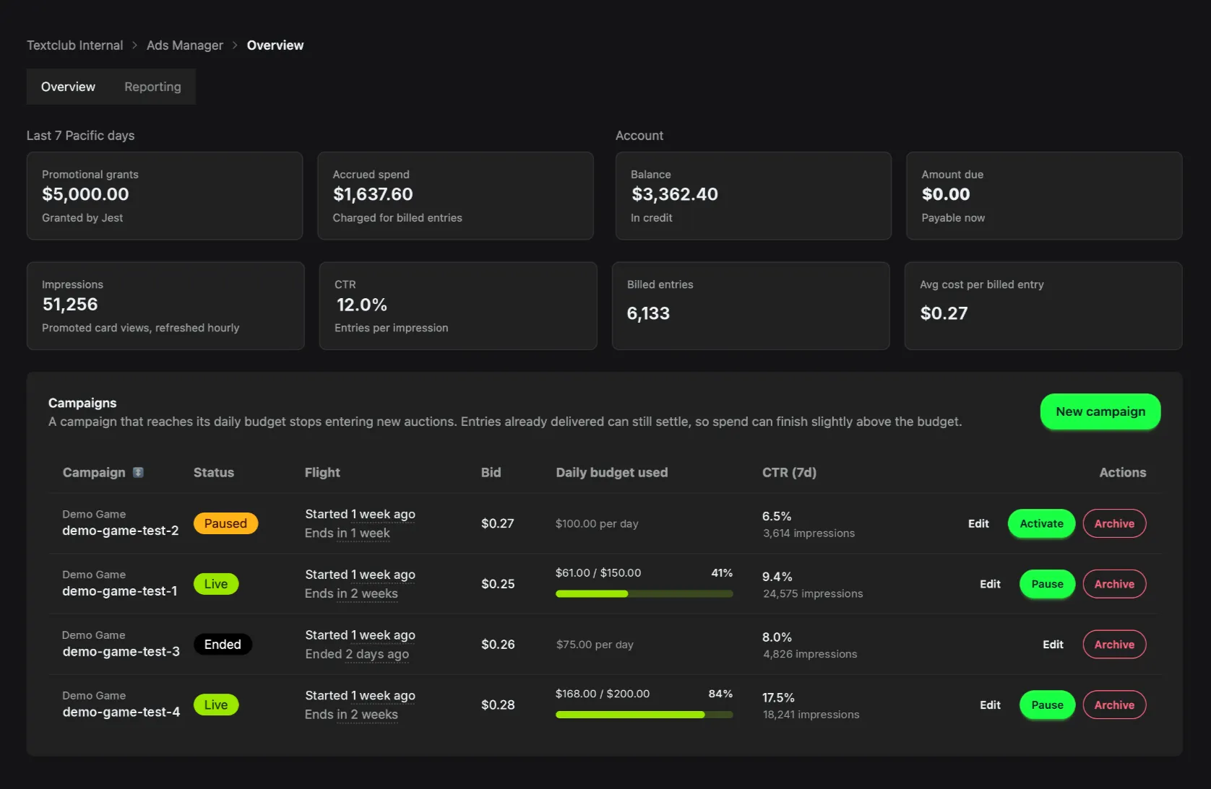Viewport: 1211px width, 789px height.
Task: Click the CTR (7d) column header
Action: click(x=789, y=473)
